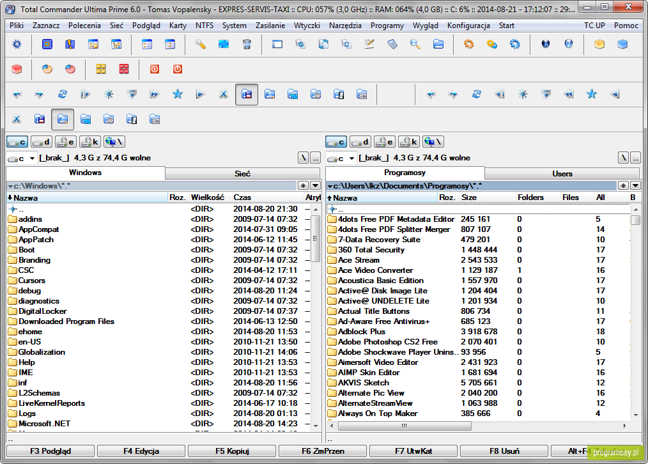Click the open blue folder toolbar icon
Screen dimensions: 648x464
[x=438, y=44]
